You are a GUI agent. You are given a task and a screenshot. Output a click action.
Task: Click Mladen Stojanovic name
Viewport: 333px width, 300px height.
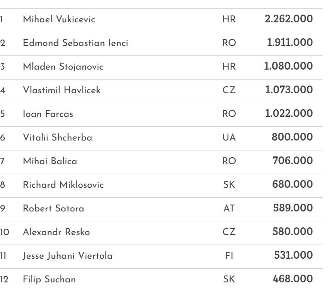[63, 67]
